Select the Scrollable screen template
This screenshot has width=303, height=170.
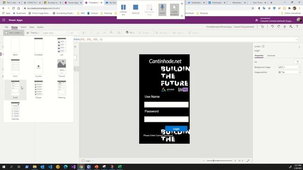(38, 47)
